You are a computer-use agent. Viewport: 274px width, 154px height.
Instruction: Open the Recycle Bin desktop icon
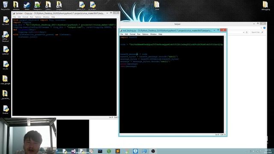coord(5,5)
